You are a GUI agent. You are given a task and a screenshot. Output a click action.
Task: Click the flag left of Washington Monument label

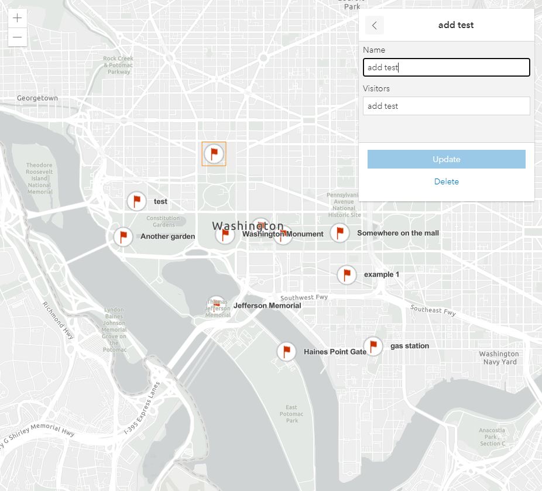tap(225, 235)
